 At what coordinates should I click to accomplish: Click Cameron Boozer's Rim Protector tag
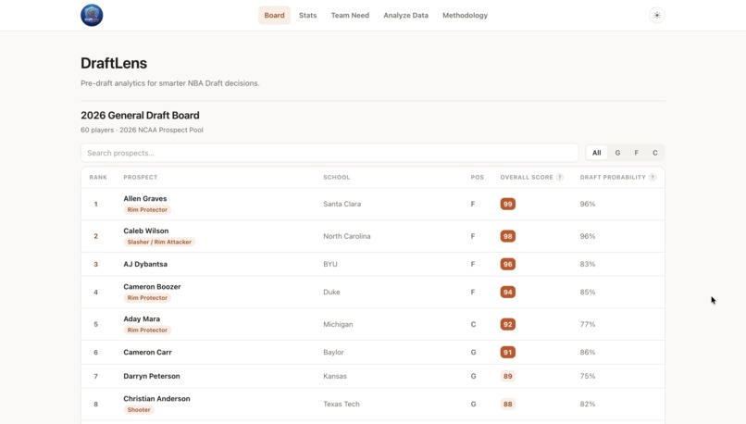[x=147, y=298]
